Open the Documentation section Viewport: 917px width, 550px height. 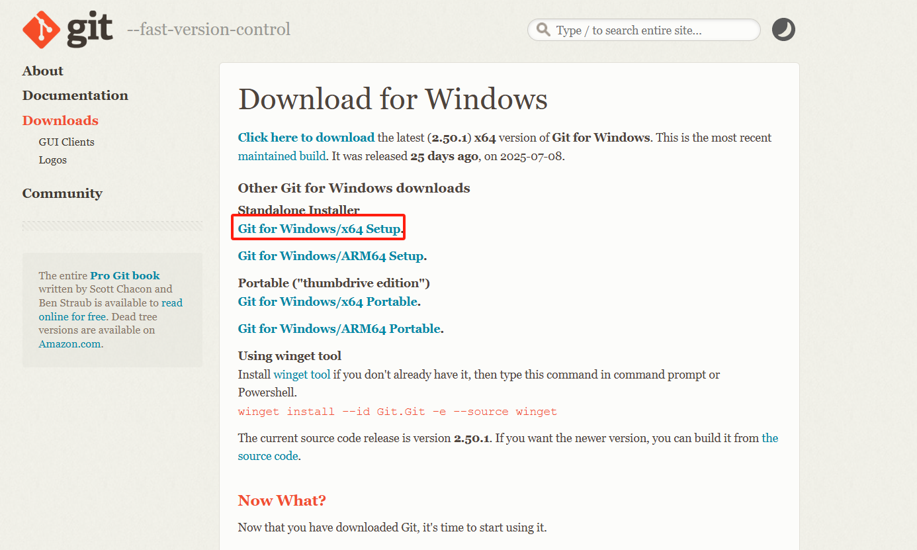click(75, 95)
